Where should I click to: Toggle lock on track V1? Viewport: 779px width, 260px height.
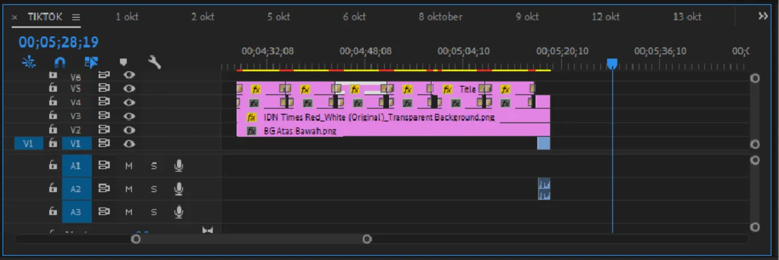click(x=53, y=143)
